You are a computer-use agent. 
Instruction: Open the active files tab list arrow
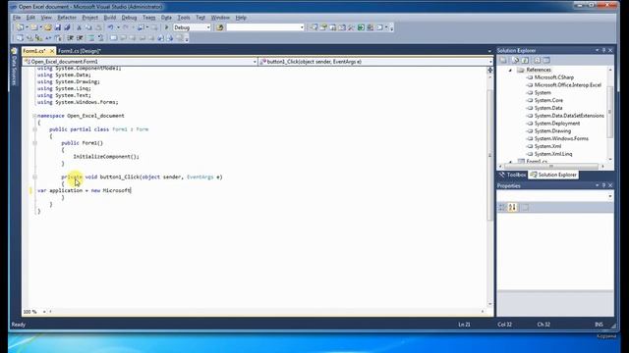489,51
